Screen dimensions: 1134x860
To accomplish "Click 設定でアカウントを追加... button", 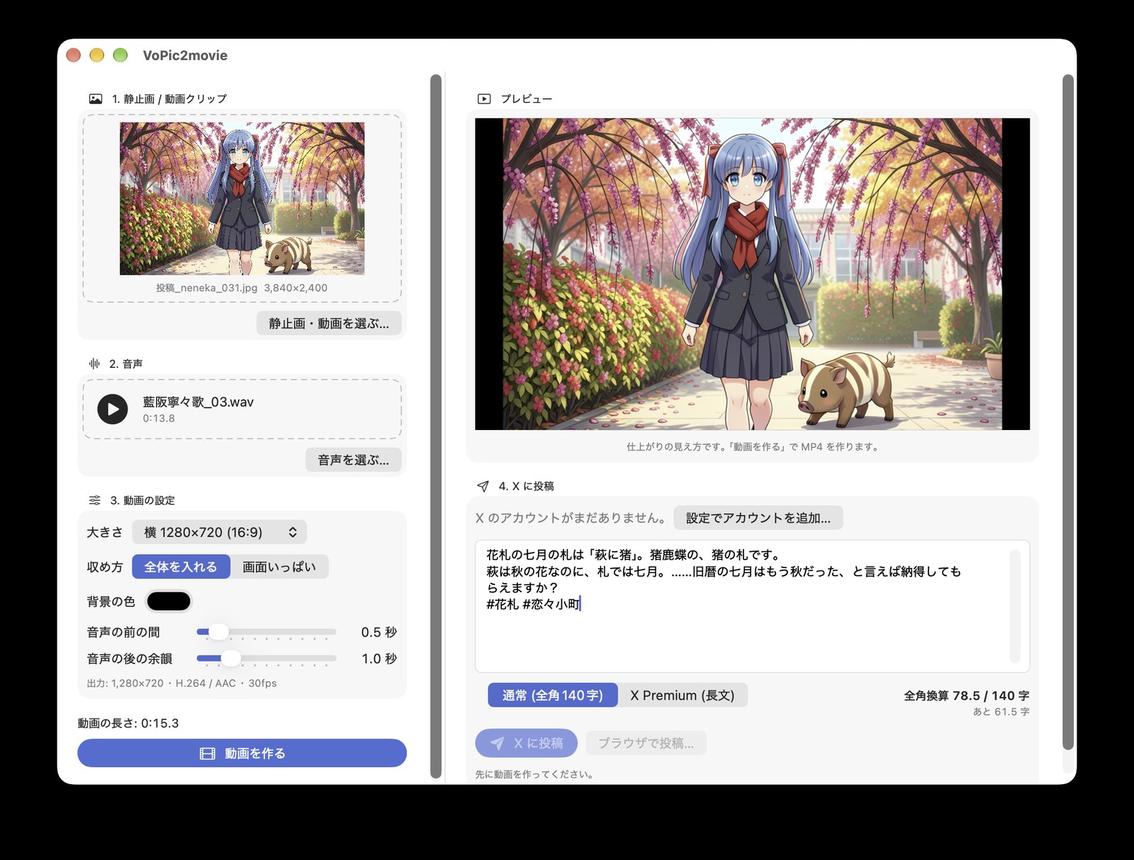I will point(758,518).
